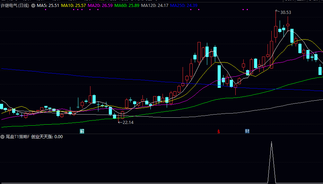Image resolution: width=323 pixels, height=184 pixels.
Task: Click the 尾盘T1策略F indicator name
Action: pyautogui.click(x=18, y=137)
